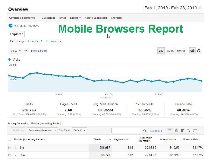The image size is (217, 163).
Task: Select the performance bar view icon
Action: [182, 130]
